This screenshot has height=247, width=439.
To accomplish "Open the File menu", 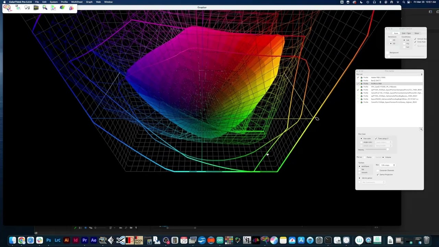I will click(x=37, y=2).
